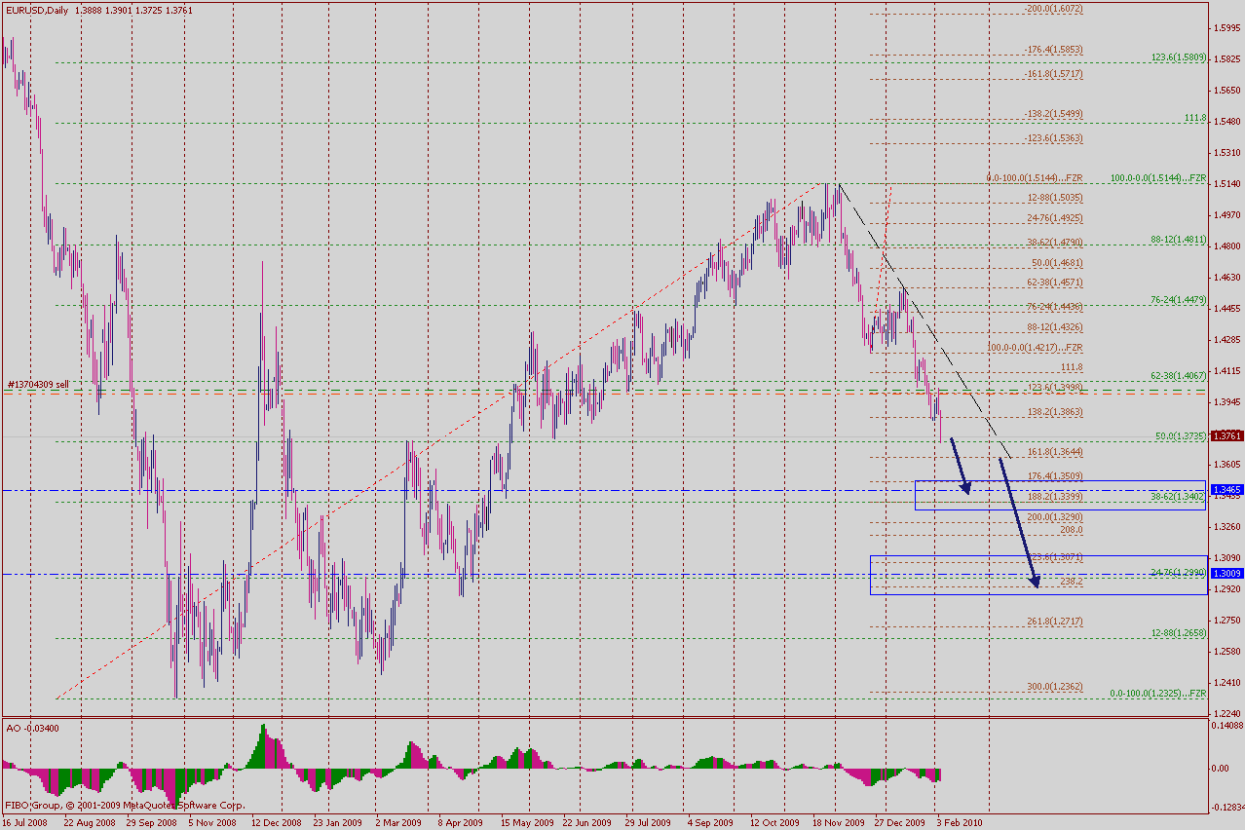This screenshot has width=1245, height=830.
Task: Click the -200.0(1.6072) Fibonacci level label
Action: 1053,9
